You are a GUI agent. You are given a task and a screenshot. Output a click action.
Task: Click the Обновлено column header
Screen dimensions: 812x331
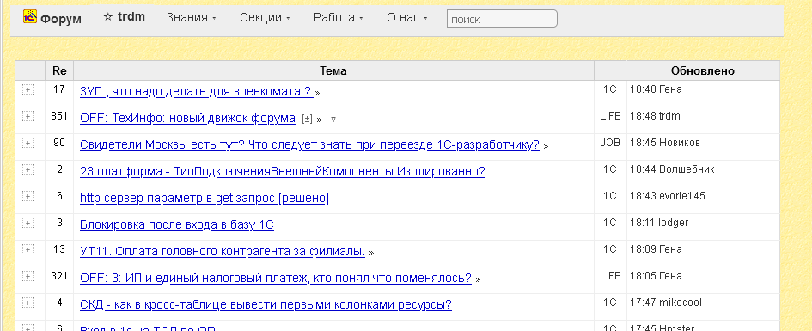[702, 71]
